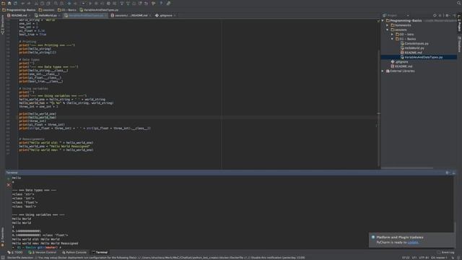Open the TODO tool window tab

tap(15, 252)
